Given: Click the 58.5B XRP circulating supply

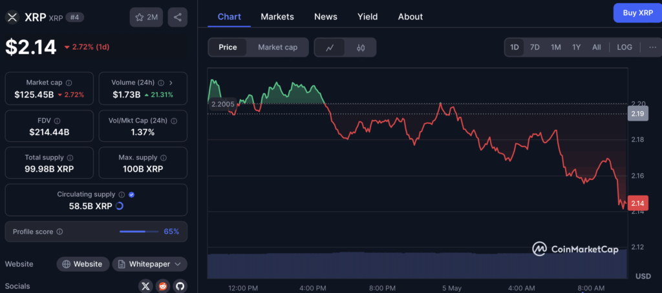Looking at the screenshot, I should pyautogui.click(x=91, y=206).
